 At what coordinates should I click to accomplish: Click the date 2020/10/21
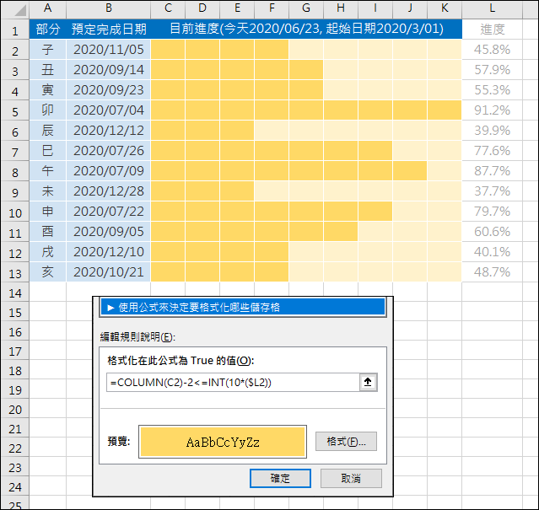[109, 272]
